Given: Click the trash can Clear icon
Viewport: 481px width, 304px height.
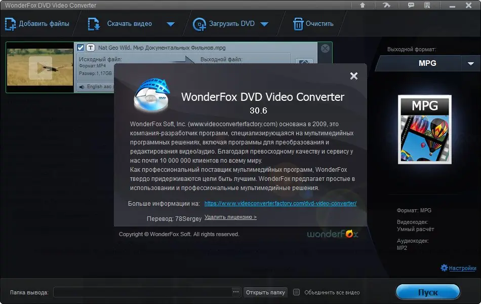Looking at the screenshot, I should point(298,24).
